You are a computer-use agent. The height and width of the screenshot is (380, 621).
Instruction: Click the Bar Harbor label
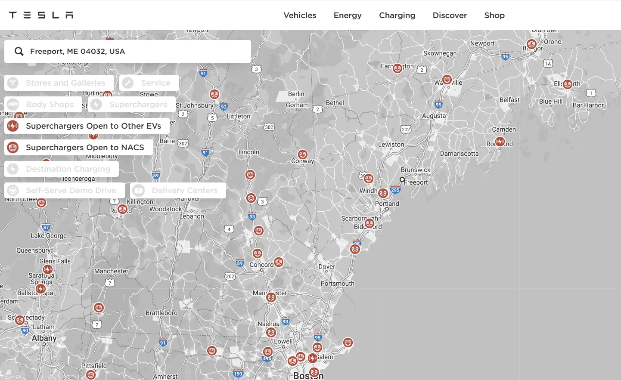point(588,105)
